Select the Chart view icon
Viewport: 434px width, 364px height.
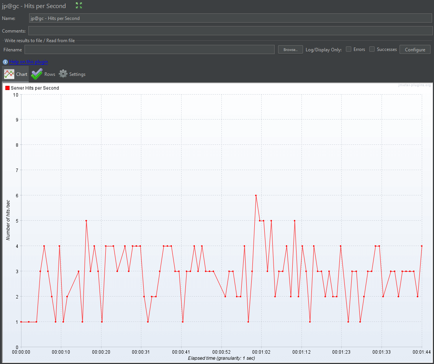pyautogui.click(x=8, y=74)
